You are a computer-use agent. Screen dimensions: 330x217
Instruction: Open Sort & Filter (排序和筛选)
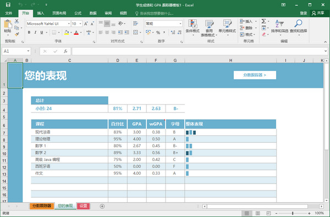(x=280, y=27)
